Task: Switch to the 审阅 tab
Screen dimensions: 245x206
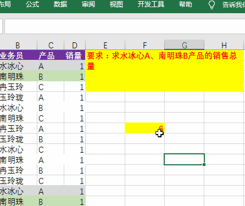Action: pos(88,4)
